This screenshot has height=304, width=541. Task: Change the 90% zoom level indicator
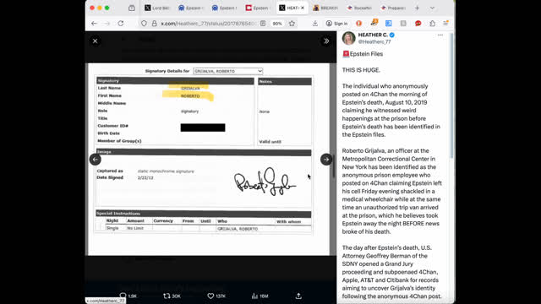[x=277, y=24]
